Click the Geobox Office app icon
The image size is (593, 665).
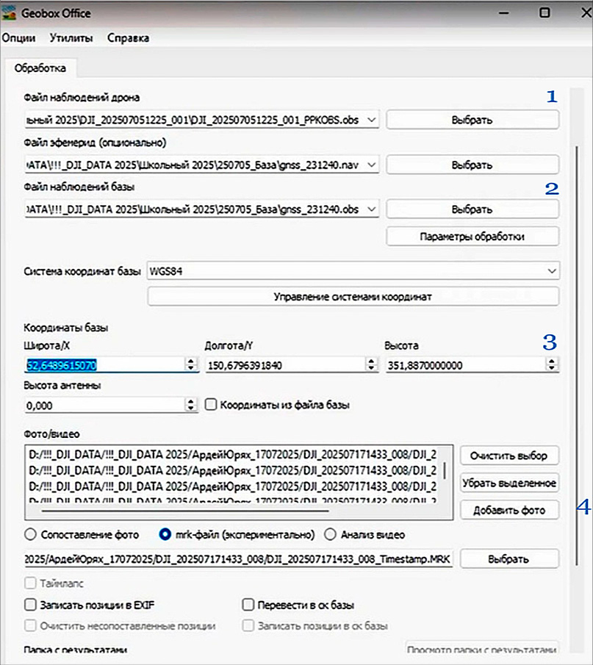coord(10,12)
